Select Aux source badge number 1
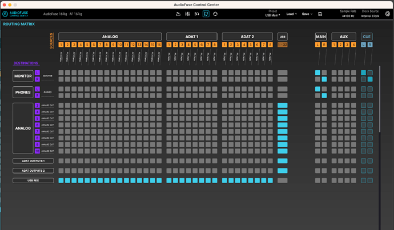 (334, 45)
